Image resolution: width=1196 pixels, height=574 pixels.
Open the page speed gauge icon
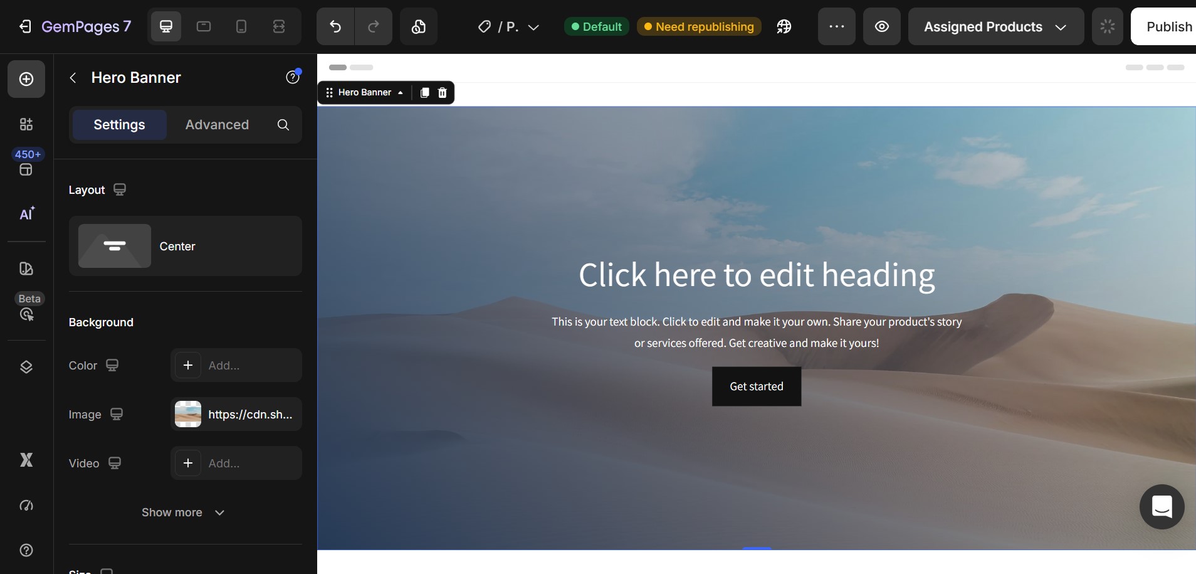coord(26,505)
